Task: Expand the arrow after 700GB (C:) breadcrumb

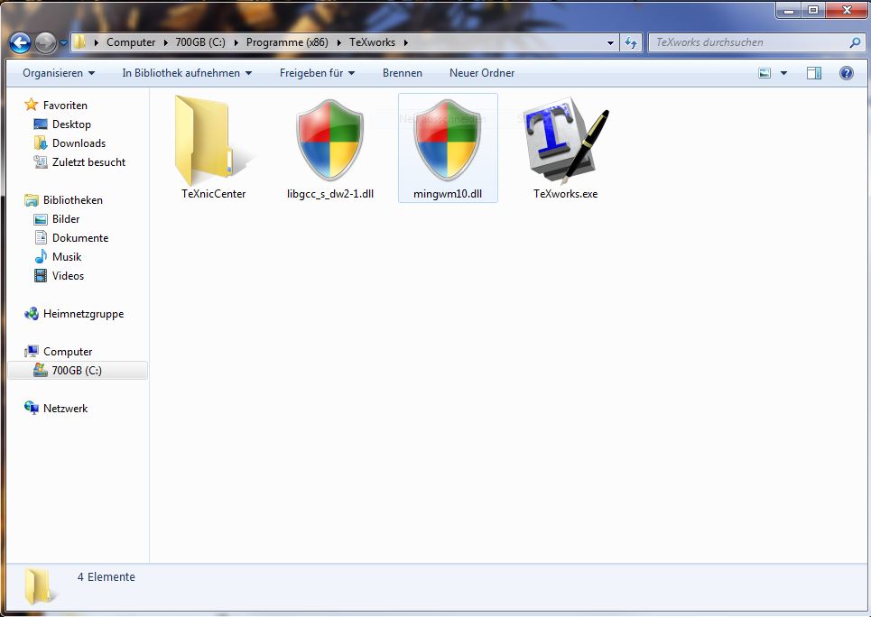Action: (x=236, y=42)
